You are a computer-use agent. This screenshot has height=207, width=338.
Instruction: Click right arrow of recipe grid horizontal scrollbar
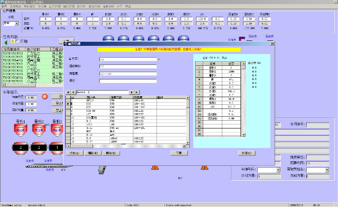184,146
